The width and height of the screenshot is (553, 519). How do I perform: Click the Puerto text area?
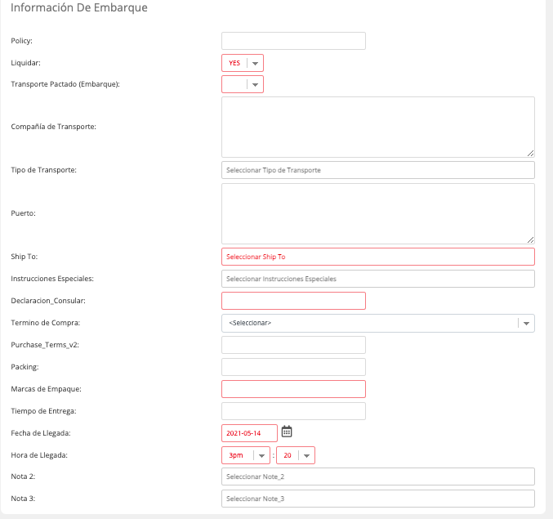378,213
